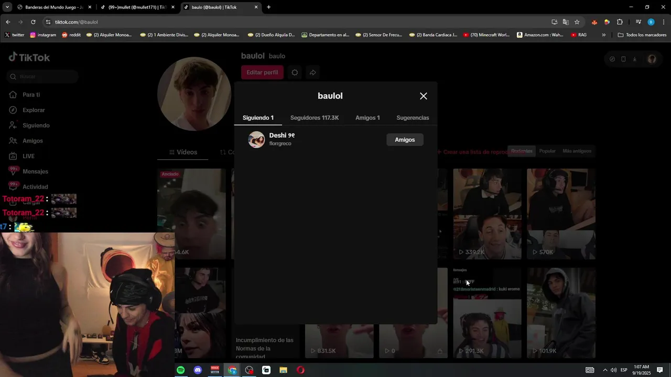Switch to the Sugerencias tab
The width and height of the screenshot is (671, 377).
click(413, 118)
